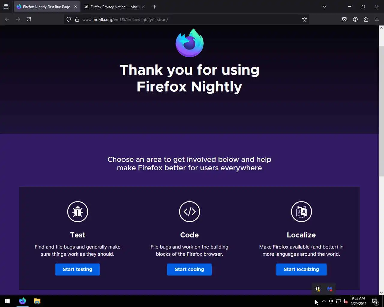Click the Localize translation icon

click(301, 212)
